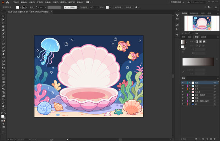Click the Home icon in top bar
The width and height of the screenshot is (220, 141).
click(x=7, y=2)
